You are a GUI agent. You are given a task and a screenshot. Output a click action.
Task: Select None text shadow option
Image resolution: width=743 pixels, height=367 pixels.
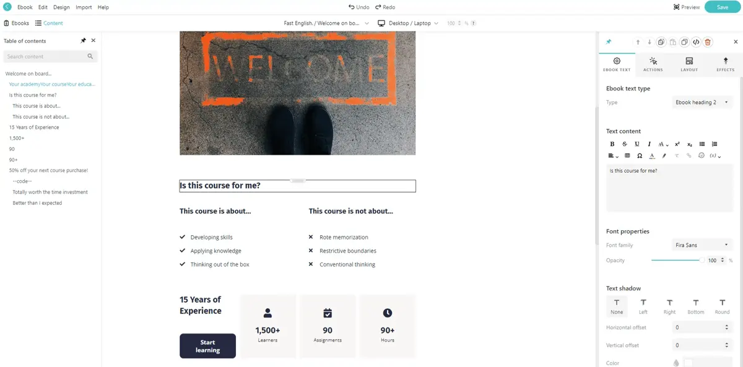[617, 306]
